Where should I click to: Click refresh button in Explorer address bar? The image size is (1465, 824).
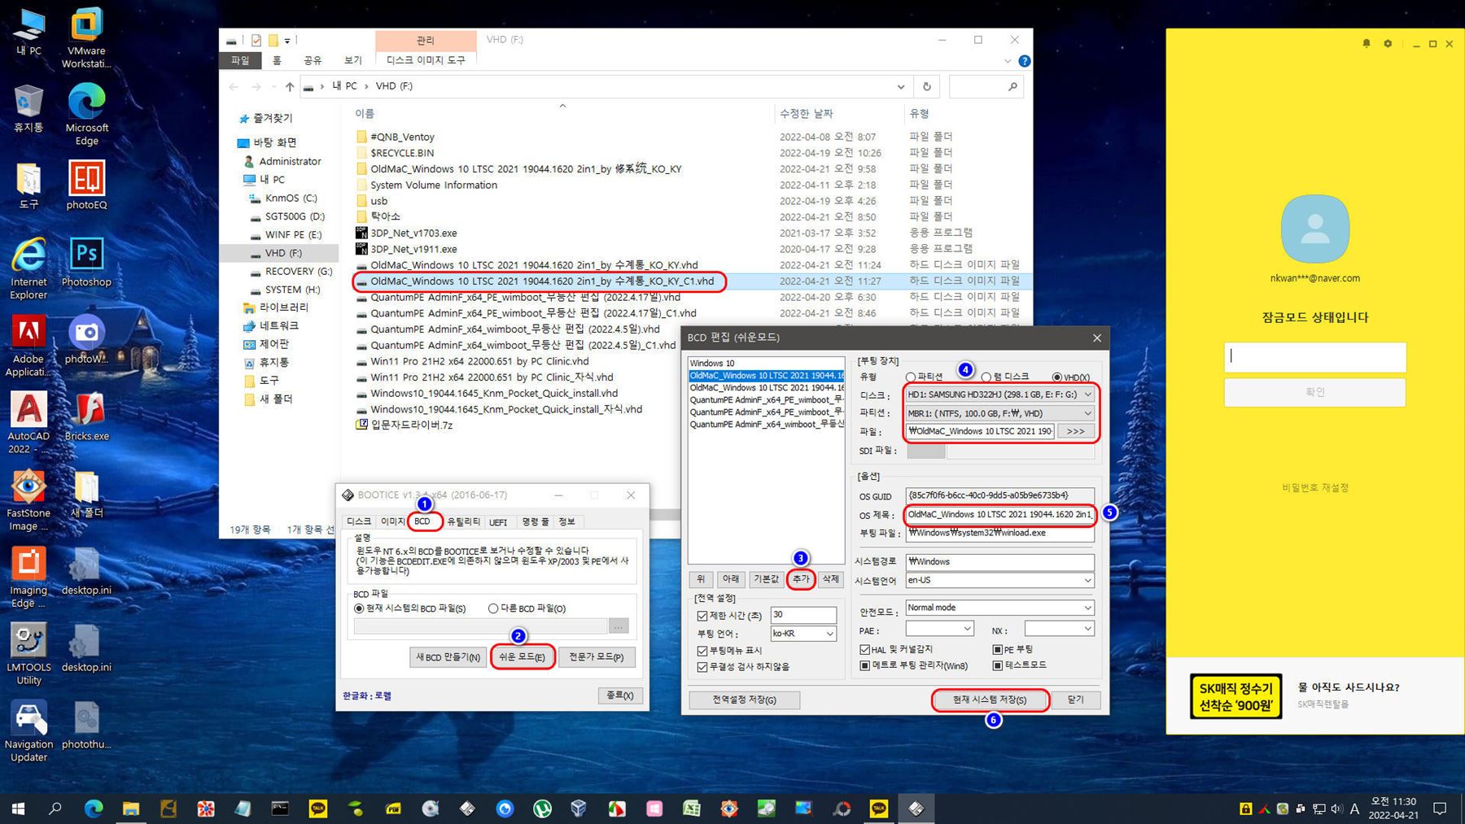pos(926,86)
